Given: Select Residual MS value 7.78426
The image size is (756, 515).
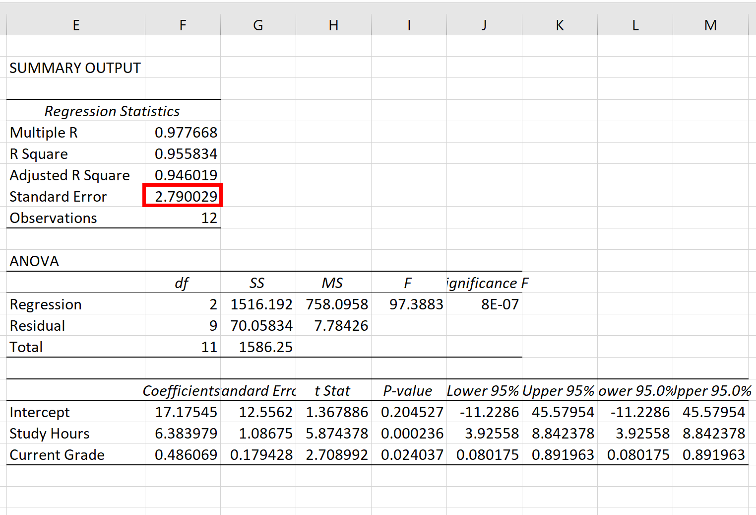Looking at the screenshot, I should click(333, 325).
